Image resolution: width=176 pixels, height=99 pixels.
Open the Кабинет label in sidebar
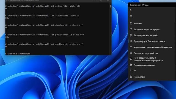click(x=138, y=23)
